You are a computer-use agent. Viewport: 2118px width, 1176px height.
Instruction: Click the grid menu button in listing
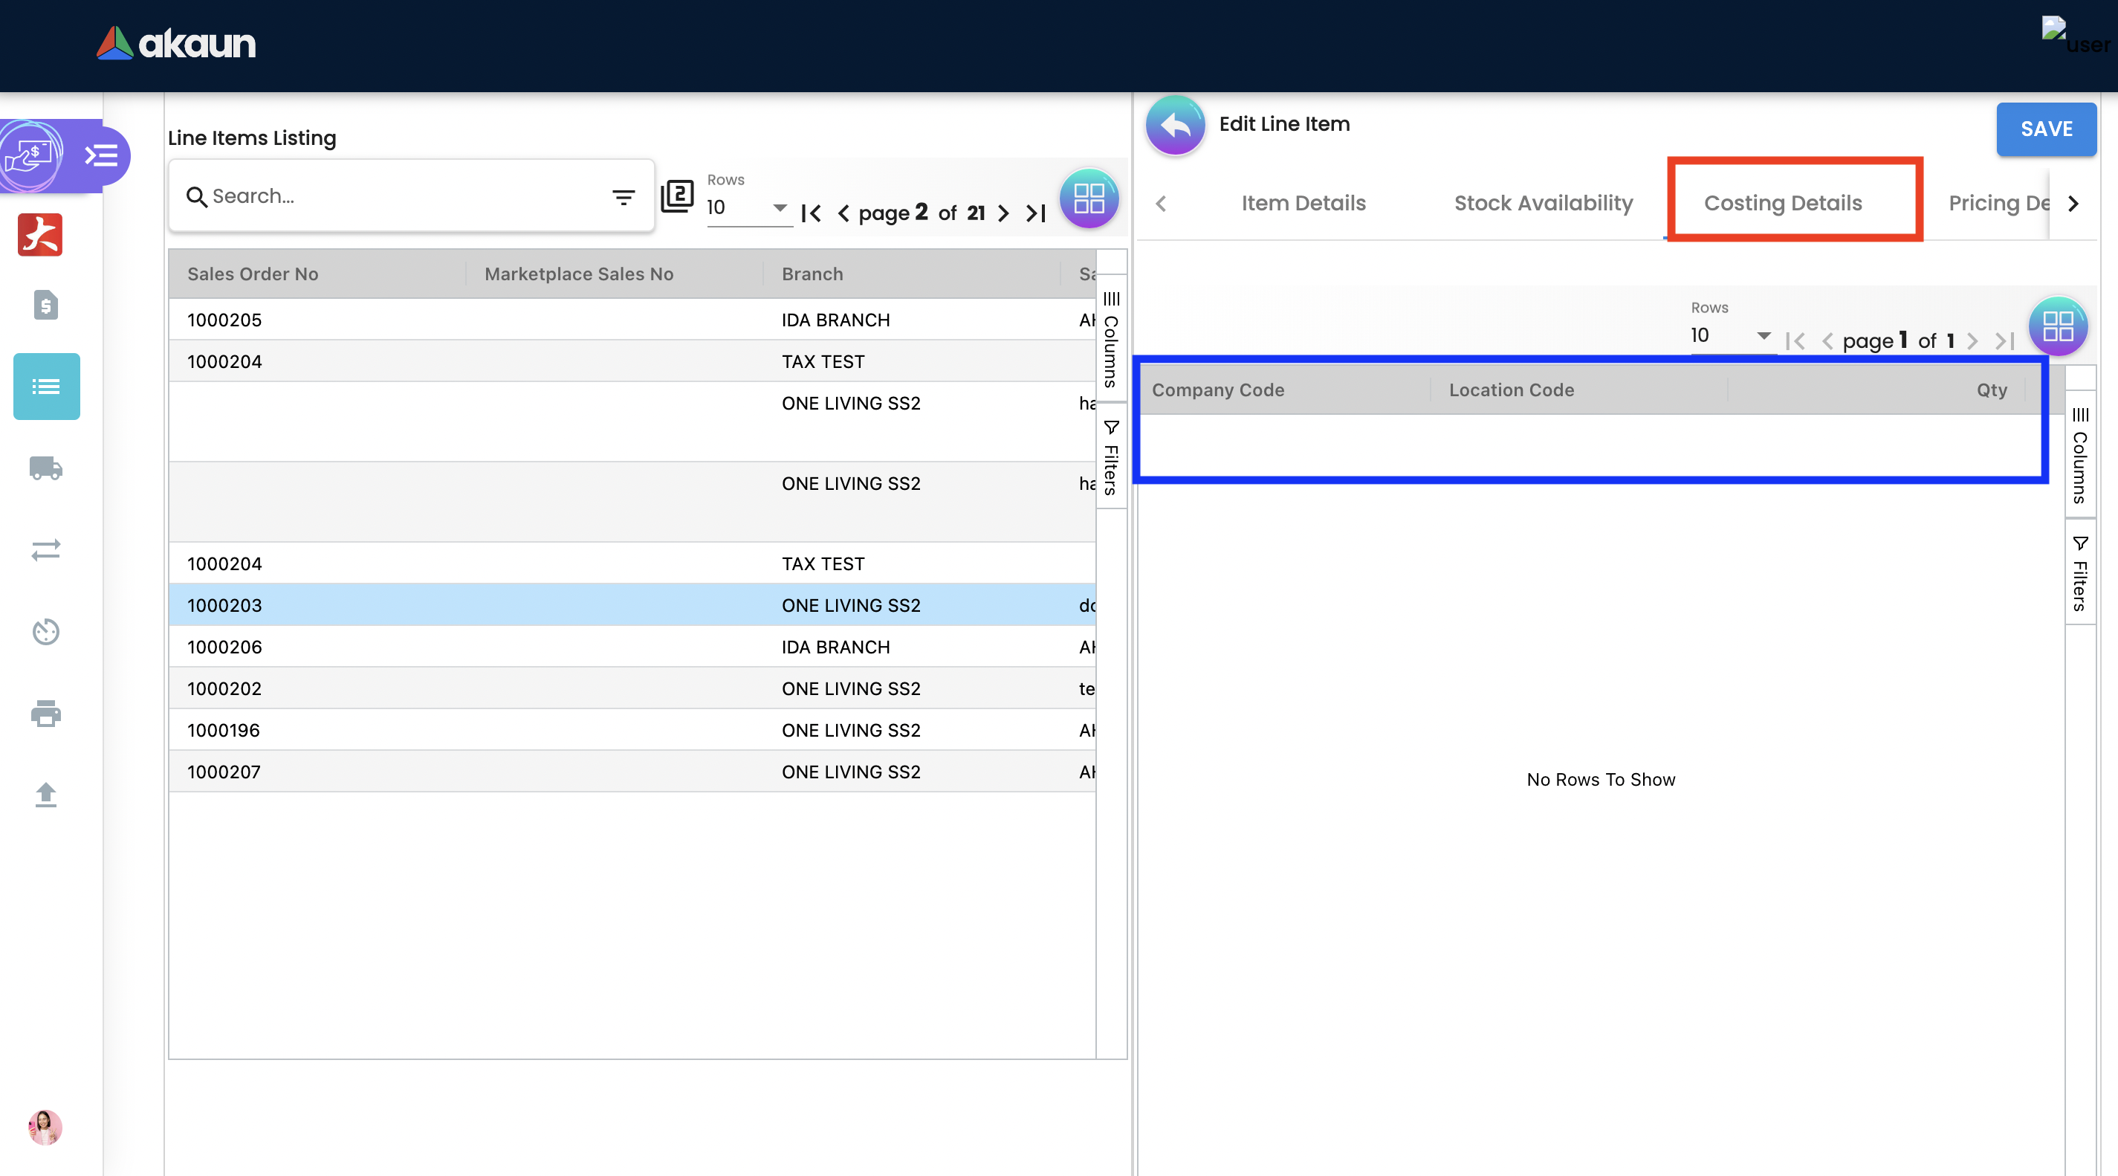1089,198
